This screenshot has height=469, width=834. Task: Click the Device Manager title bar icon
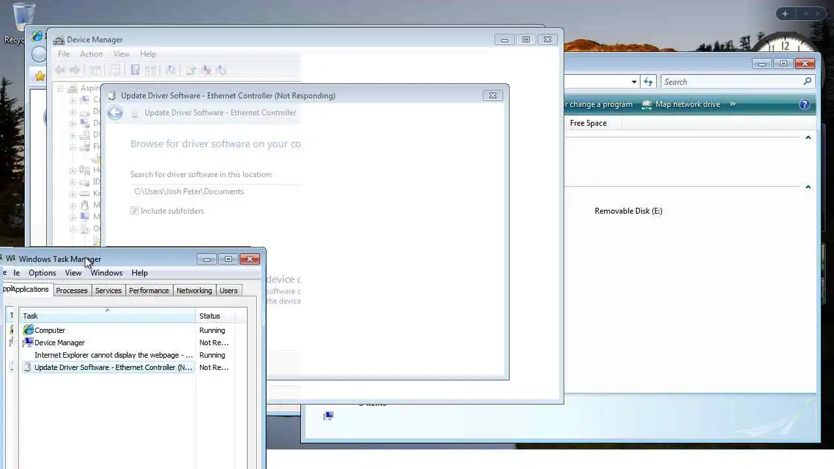[59, 40]
